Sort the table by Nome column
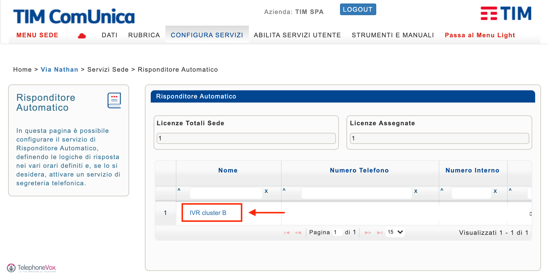 [228, 170]
